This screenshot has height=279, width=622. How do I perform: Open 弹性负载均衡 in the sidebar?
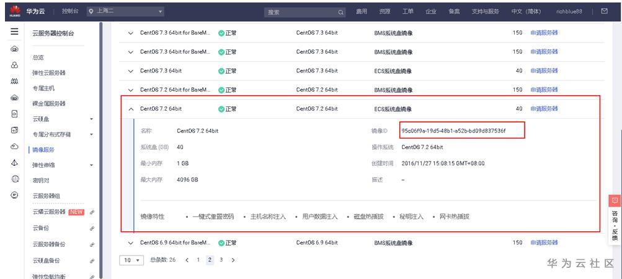pyautogui.click(x=49, y=277)
